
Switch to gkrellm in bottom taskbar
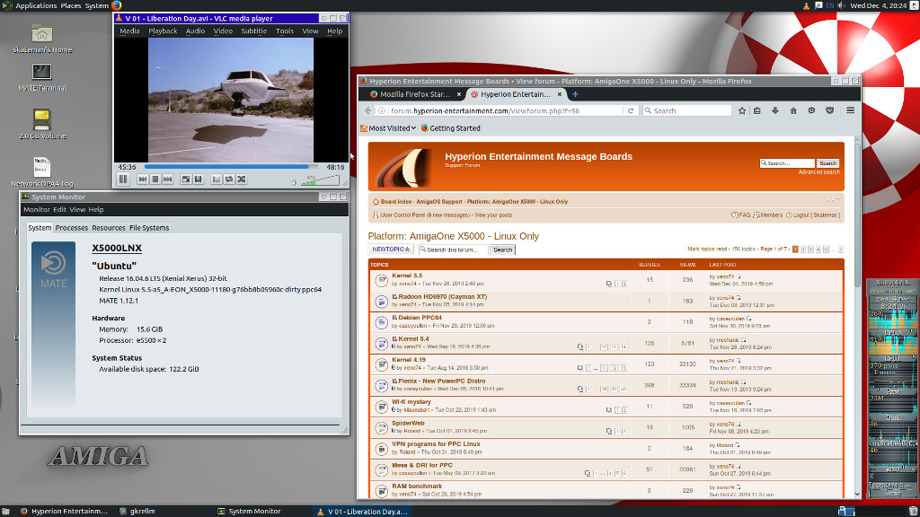point(137,511)
